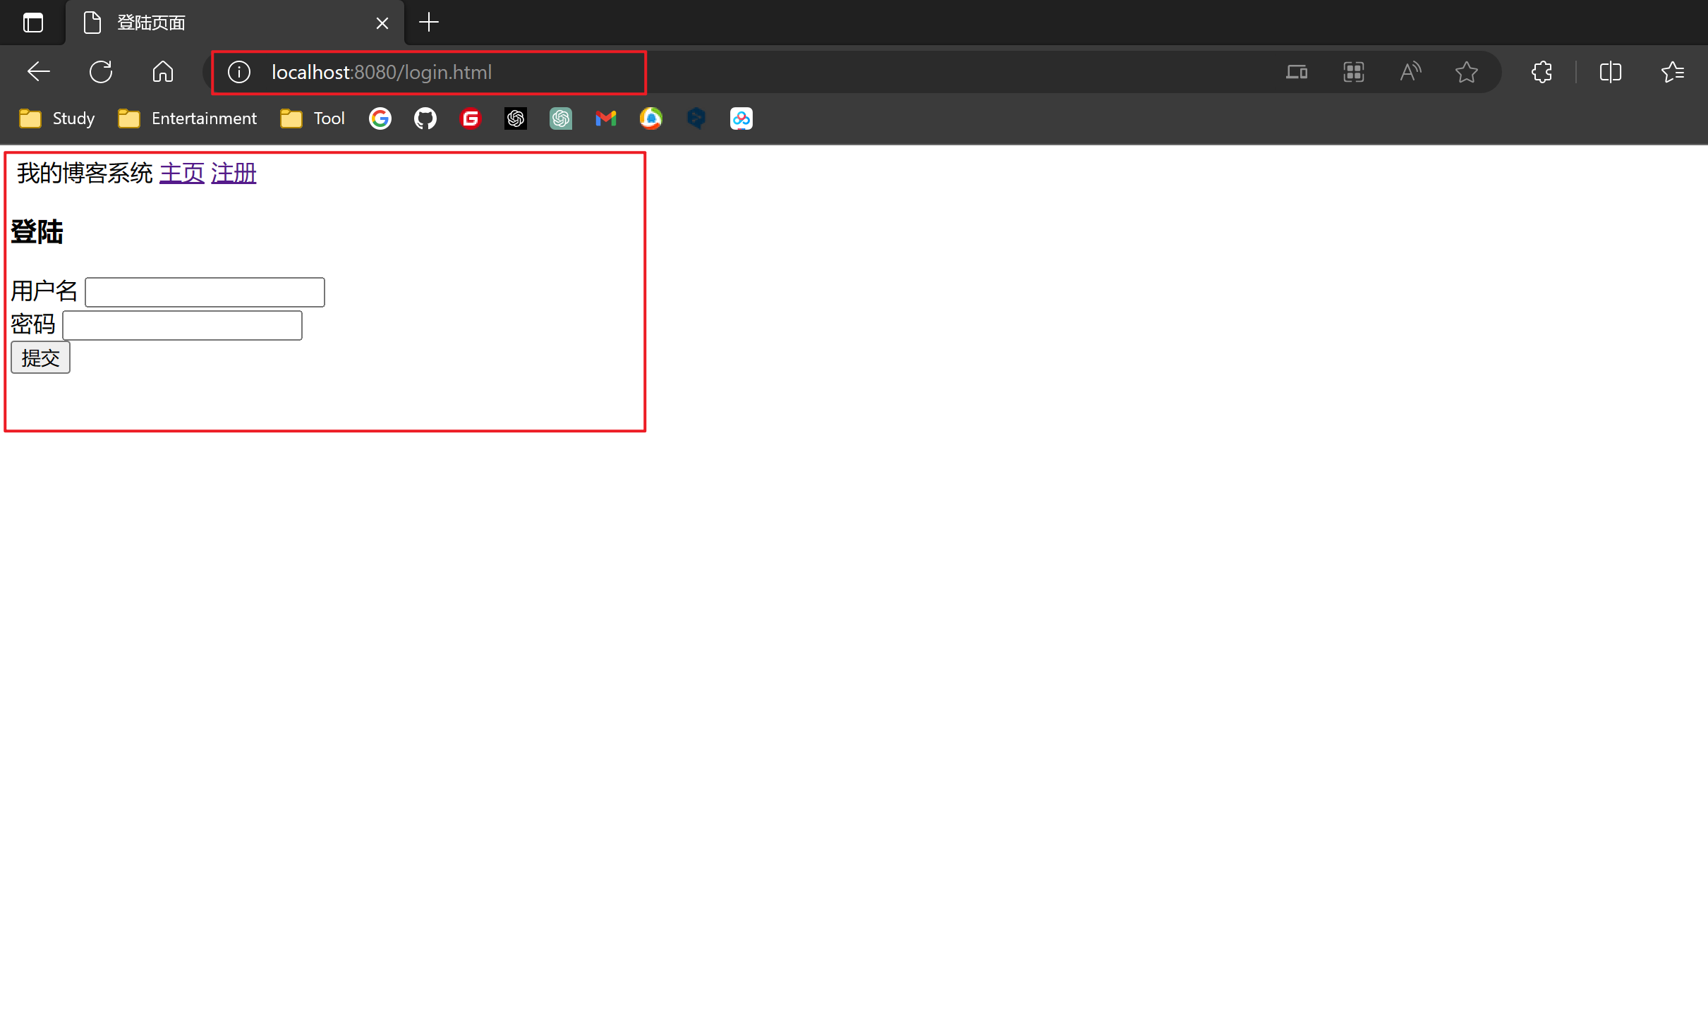Go to browser home page
Screen dimensions: 1708x1036
(162, 71)
